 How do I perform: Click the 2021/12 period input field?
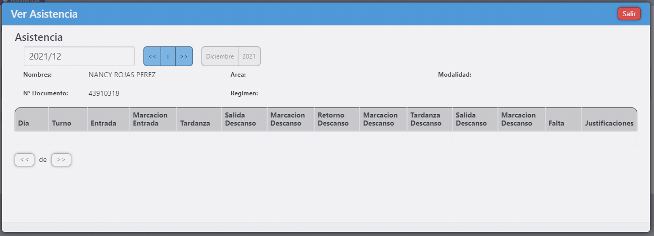79,56
